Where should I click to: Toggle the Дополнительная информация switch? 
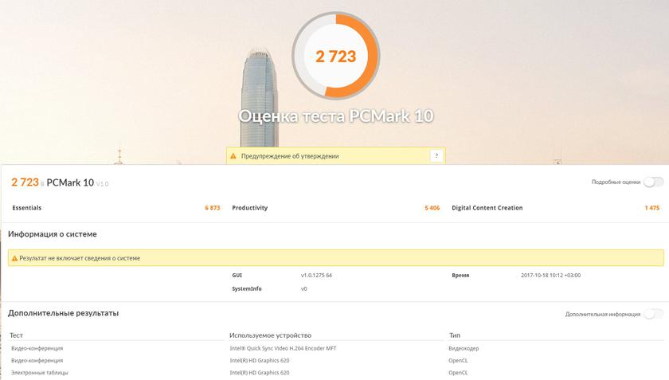click(x=653, y=314)
